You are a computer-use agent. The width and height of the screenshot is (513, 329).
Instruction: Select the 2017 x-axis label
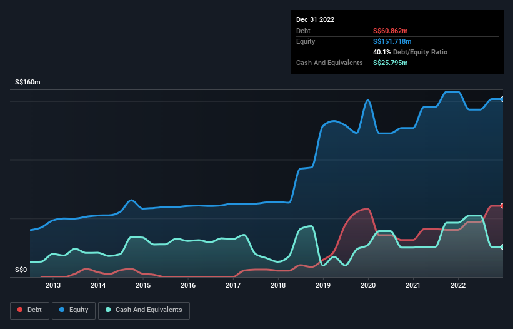[x=233, y=285]
